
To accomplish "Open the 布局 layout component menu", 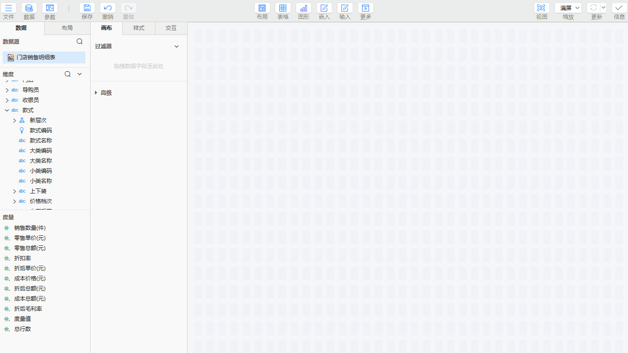I will click(262, 8).
